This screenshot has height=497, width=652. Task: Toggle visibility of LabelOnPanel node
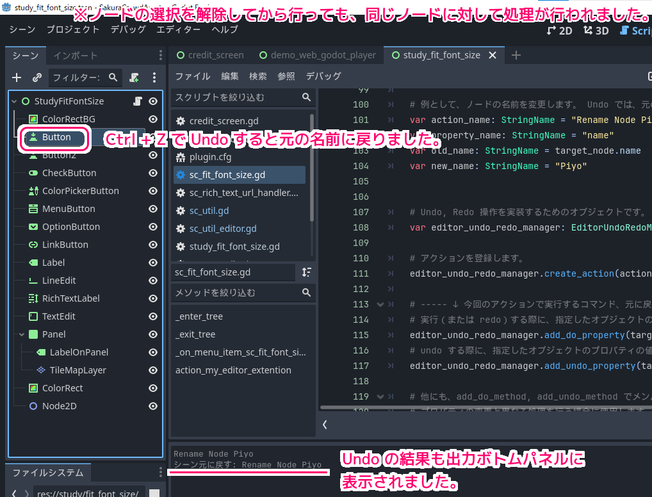(x=153, y=352)
